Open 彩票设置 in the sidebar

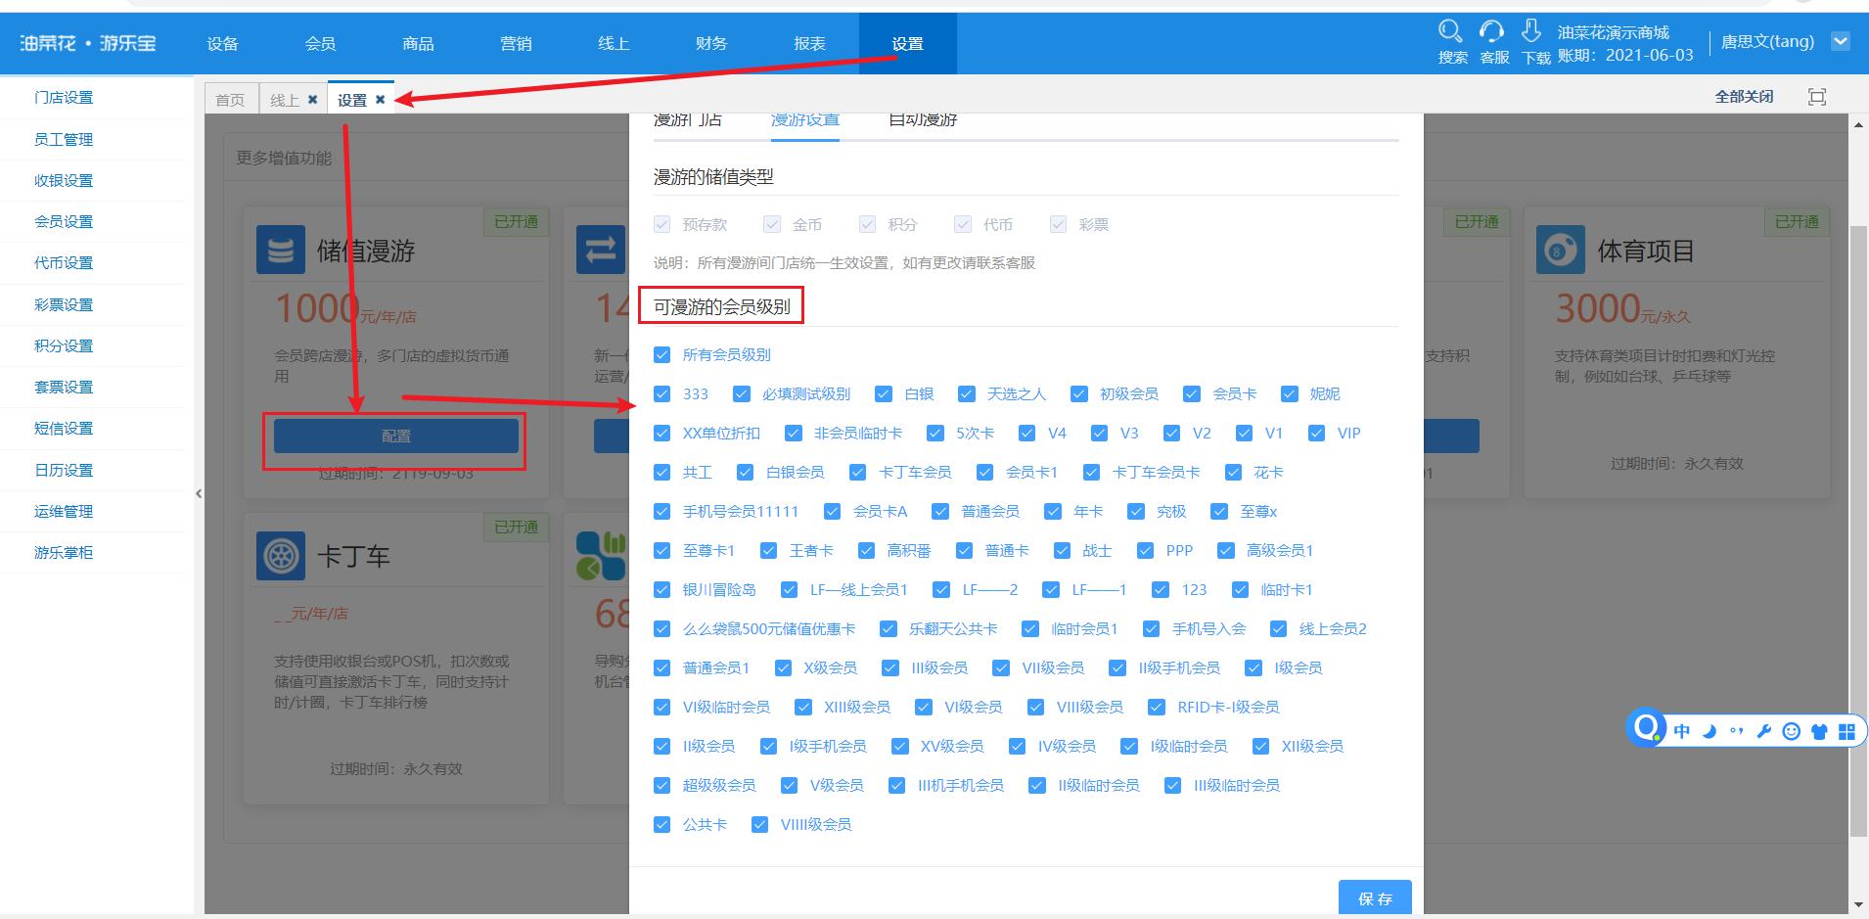tap(64, 304)
